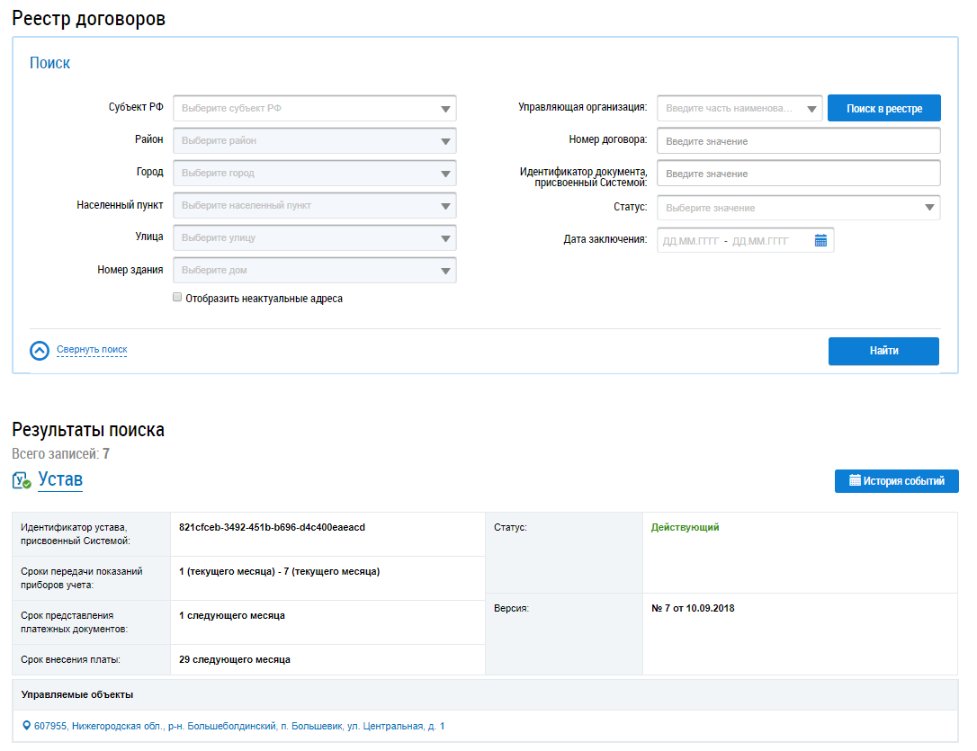
Task: Open the Улица dropdown
Action: [314, 238]
